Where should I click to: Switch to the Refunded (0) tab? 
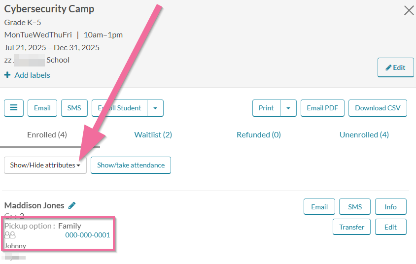point(259,134)
